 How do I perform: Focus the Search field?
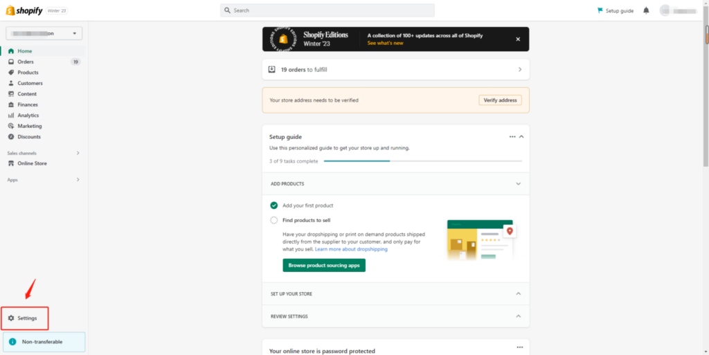tap(327, 10)
